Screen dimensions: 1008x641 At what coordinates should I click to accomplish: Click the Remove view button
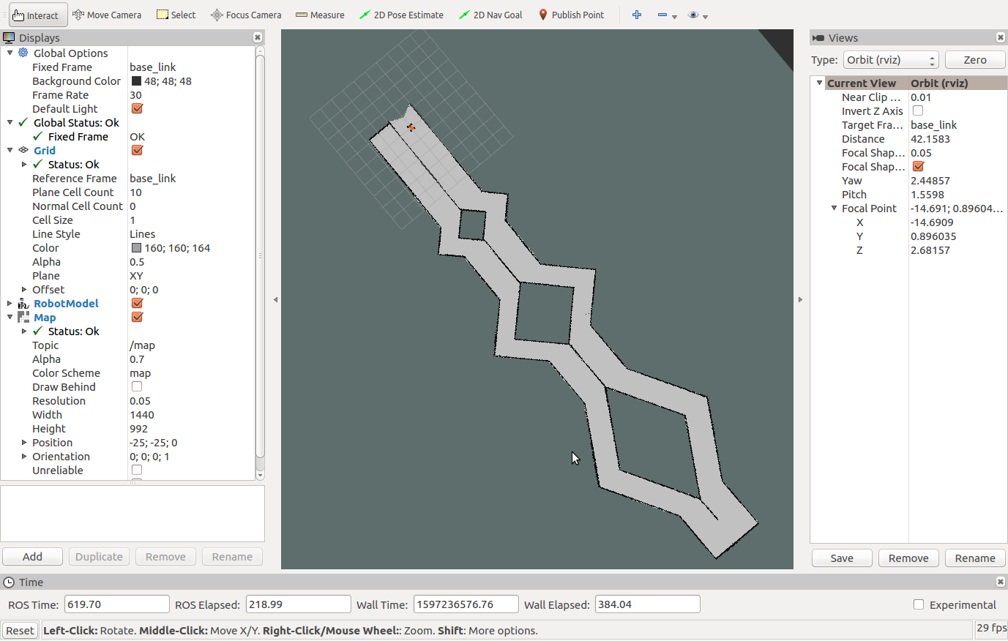[908, 558]
